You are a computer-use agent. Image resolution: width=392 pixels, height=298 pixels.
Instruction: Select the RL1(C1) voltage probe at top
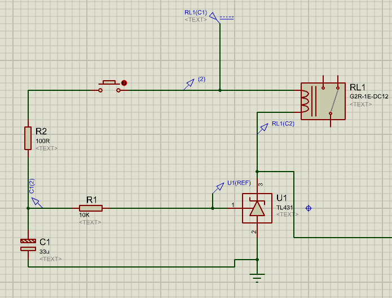214,16
